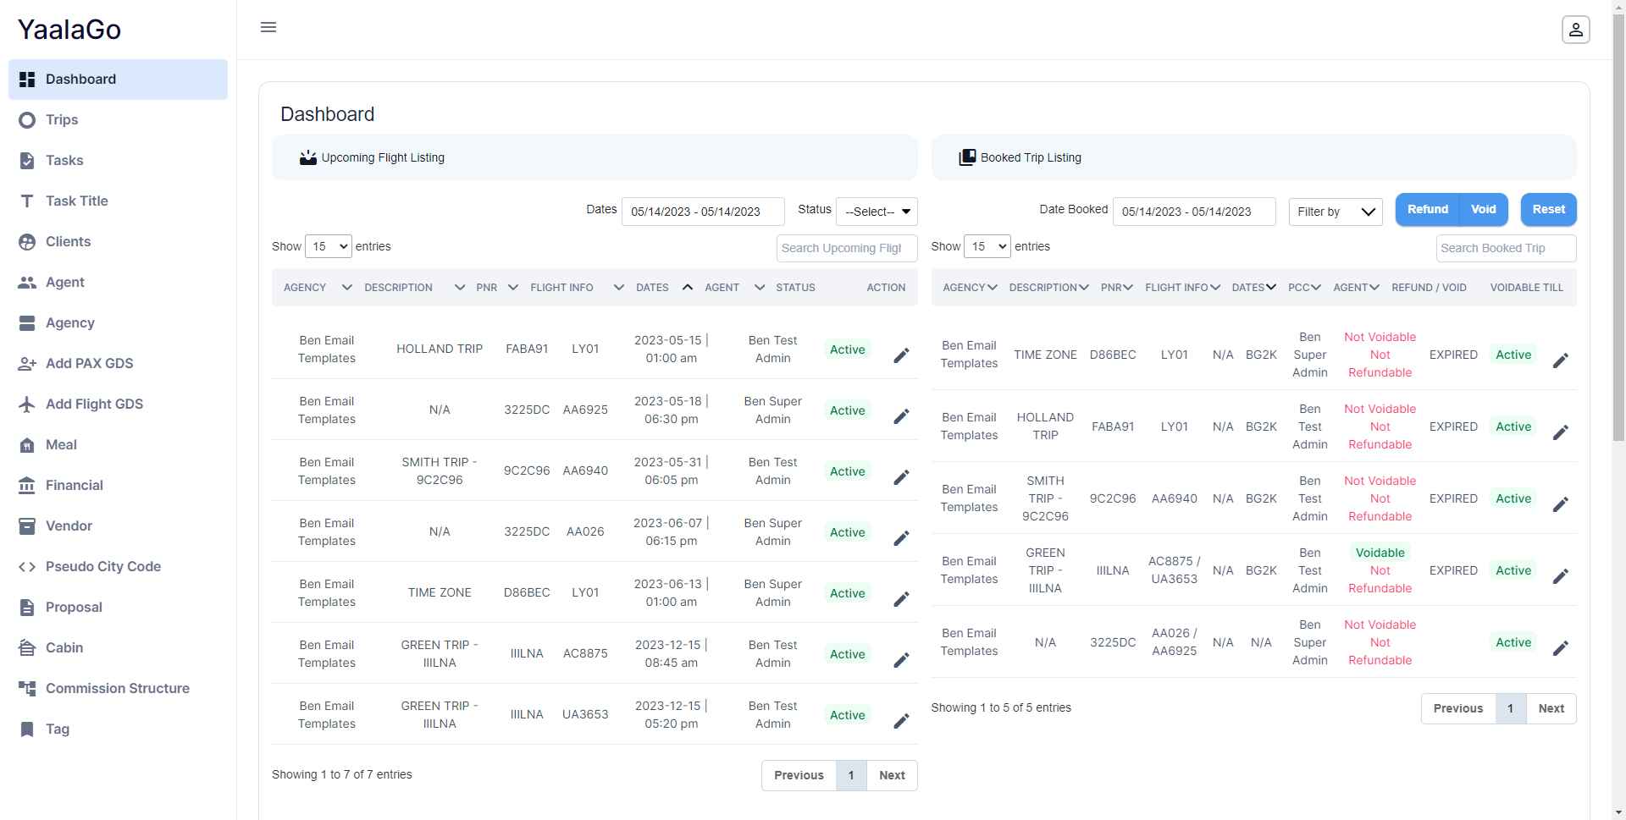Edit the booked trip D86BEC TIME ZONE row
This screenshot has height=820, width=1626.
pyautogui.click(x=1560, y=360)
